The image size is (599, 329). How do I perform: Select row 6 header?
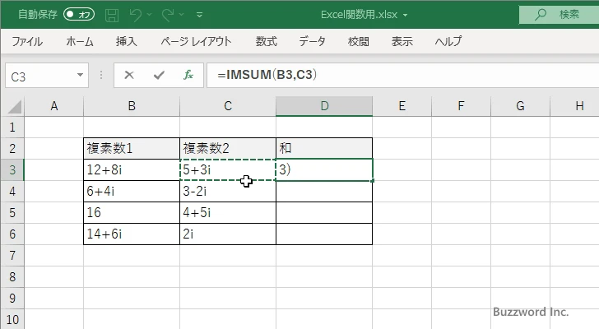coord(12,234)
